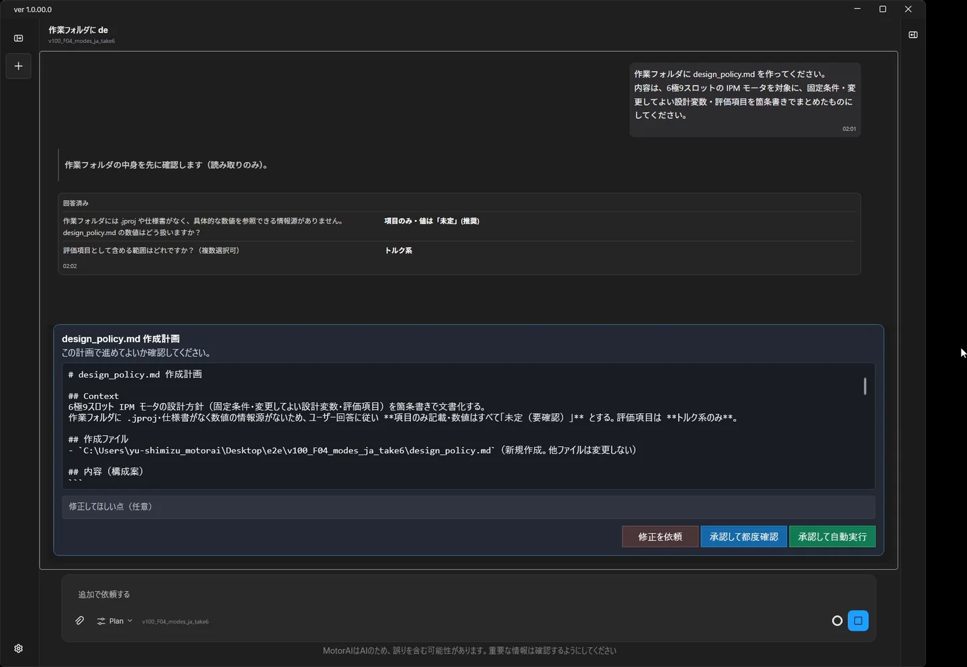Click the 02:01 timestamp
The width and height of the screenshot is (967, 667).
point(849,129)
